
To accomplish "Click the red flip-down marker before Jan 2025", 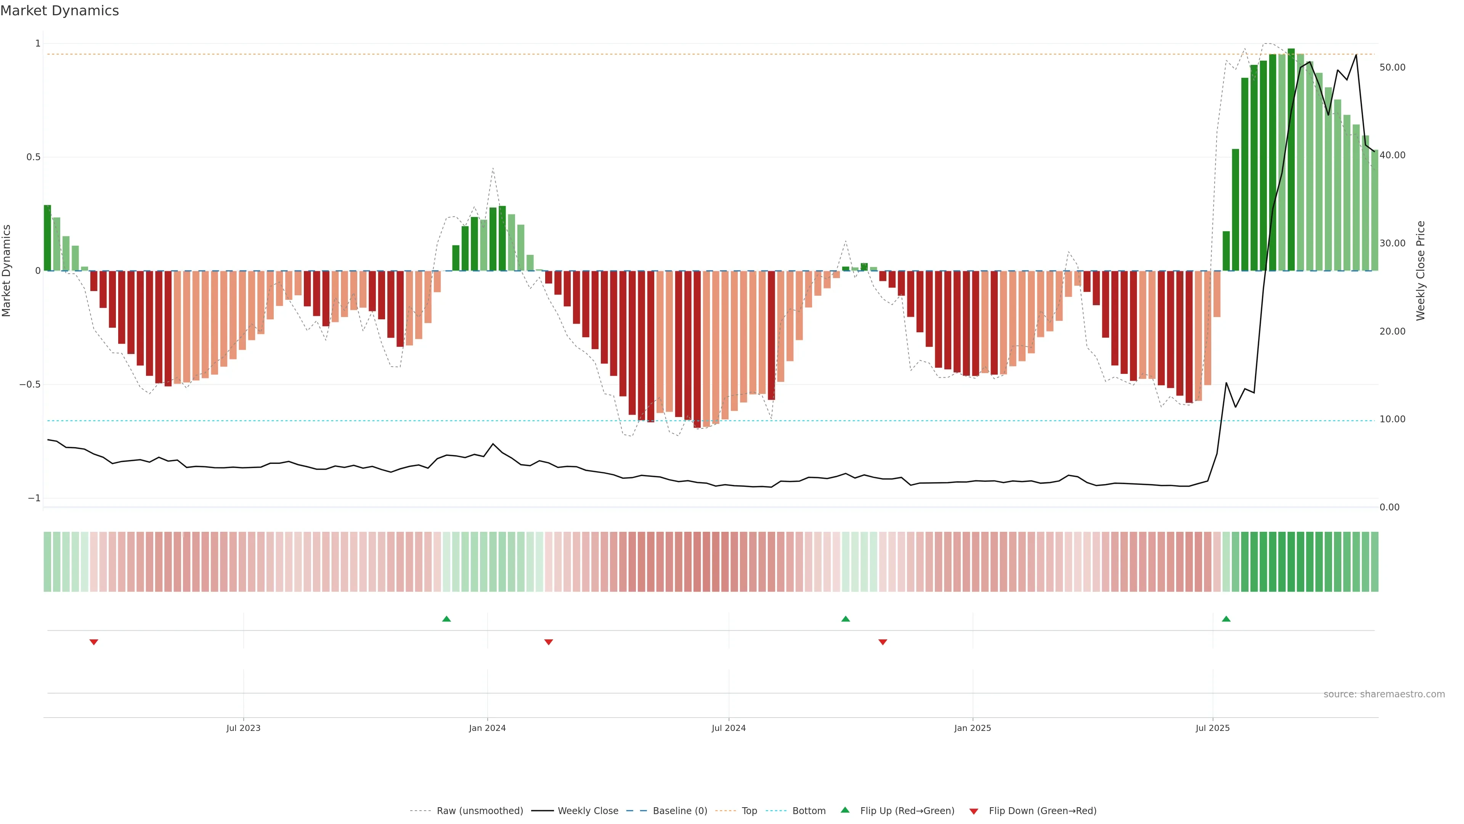I will coord(883,642).
